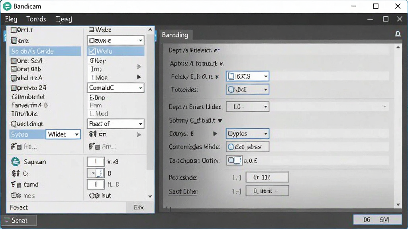
Task: Open the Ijeng menu
Action: coord(63,19)
